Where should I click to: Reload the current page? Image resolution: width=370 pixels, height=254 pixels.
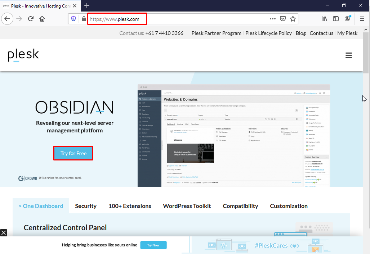[x=31, y=19]
